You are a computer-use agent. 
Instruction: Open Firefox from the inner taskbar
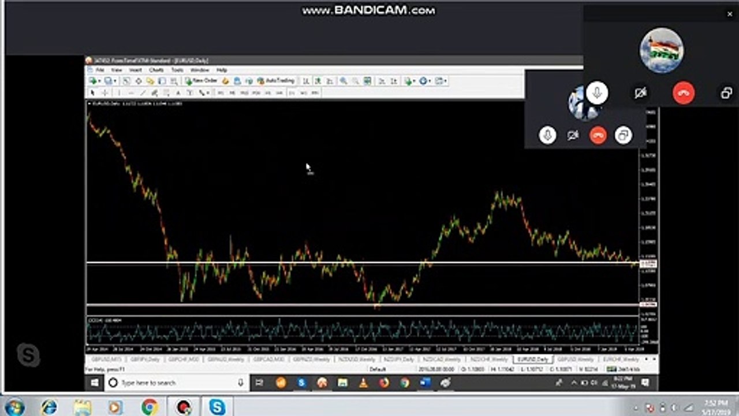coord(384,382)
